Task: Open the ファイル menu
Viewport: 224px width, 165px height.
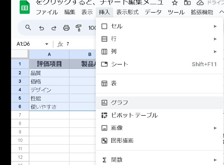Action: 47,12
